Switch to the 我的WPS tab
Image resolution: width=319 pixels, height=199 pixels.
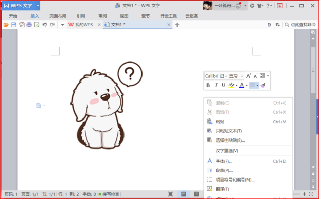pos(81,25)
